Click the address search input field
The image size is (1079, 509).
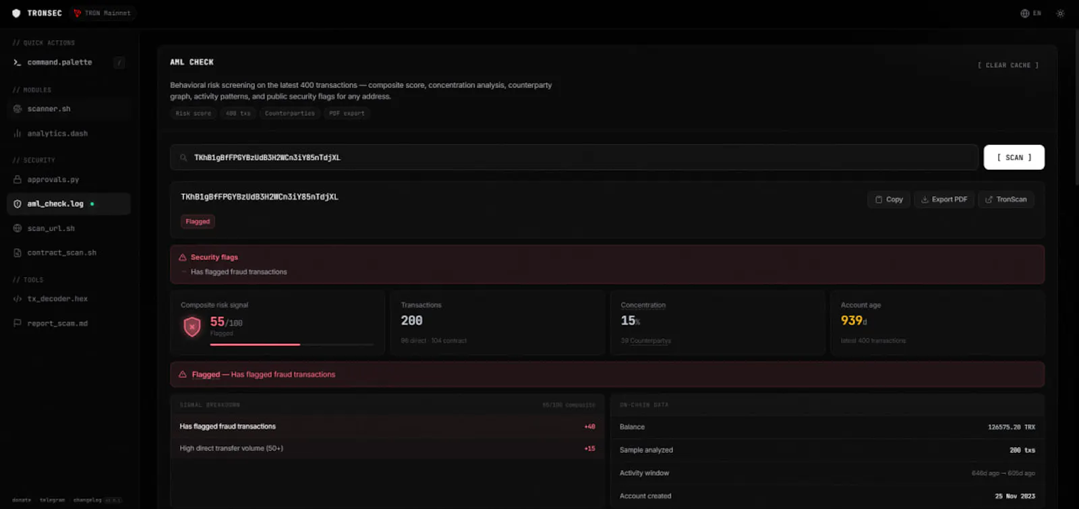click(574, 157)
